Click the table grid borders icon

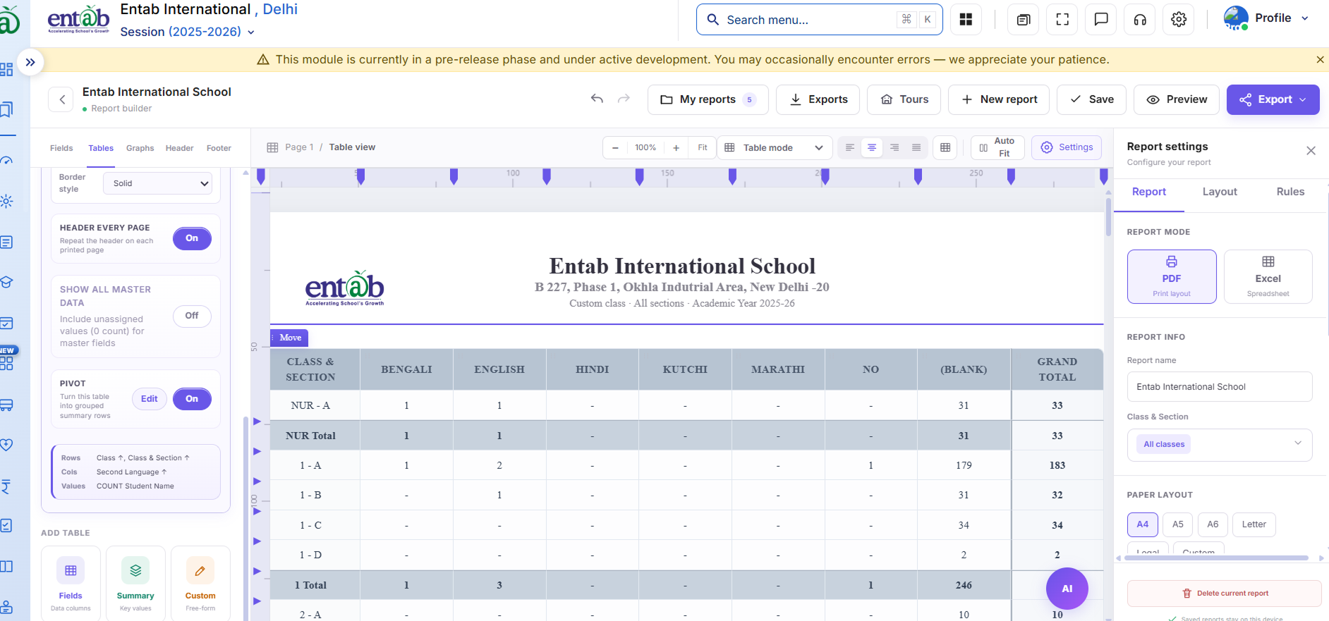click(x=945, y=147)
